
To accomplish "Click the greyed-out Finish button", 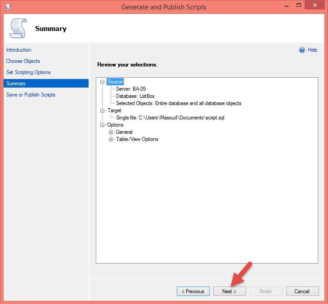I will pyautogui.click(x=266, y=291).
